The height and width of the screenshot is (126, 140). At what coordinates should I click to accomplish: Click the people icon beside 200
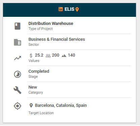(48, 56)
